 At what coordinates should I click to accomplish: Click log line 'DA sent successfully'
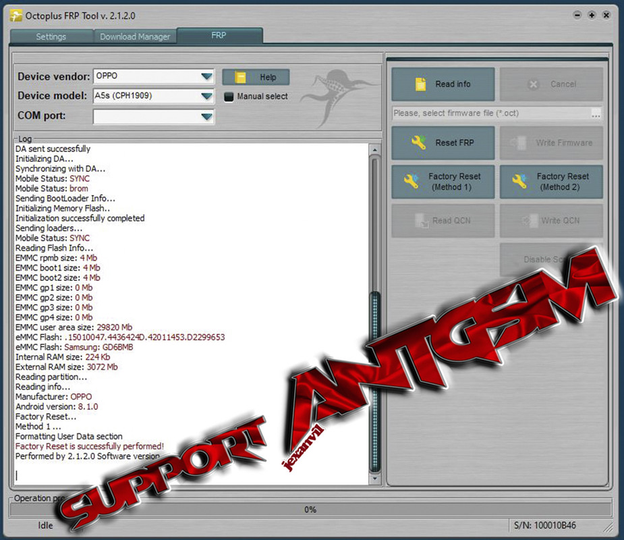pyautogui.click(x=53, y=149)
